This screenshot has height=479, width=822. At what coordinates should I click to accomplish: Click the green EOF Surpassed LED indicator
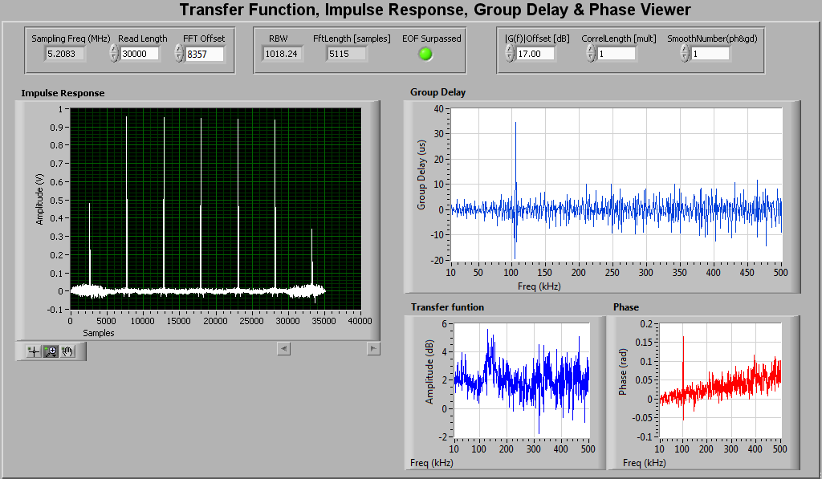pos(425,54)
